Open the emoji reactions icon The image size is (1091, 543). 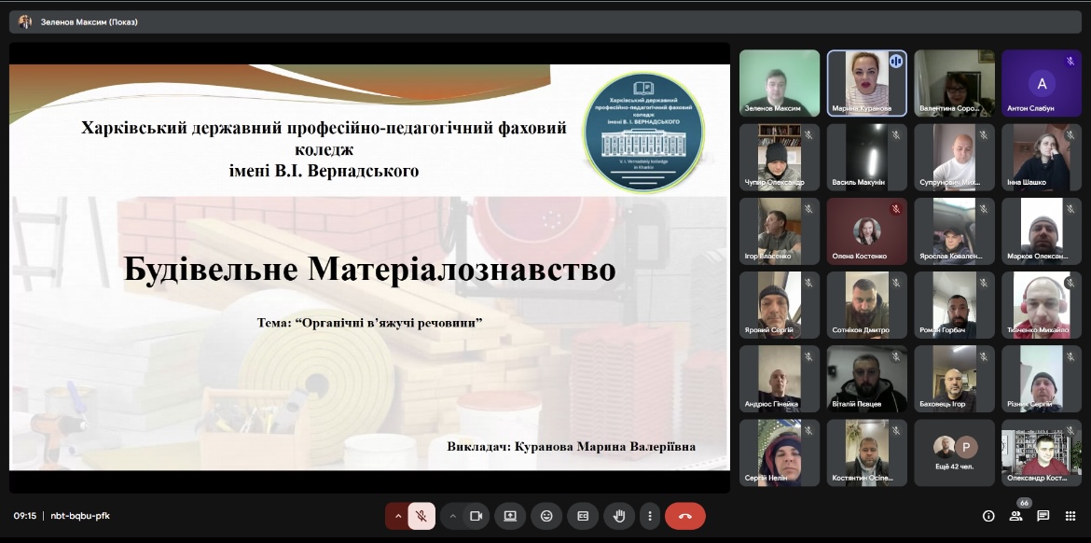pyautogui.click(x=546, y=516)
